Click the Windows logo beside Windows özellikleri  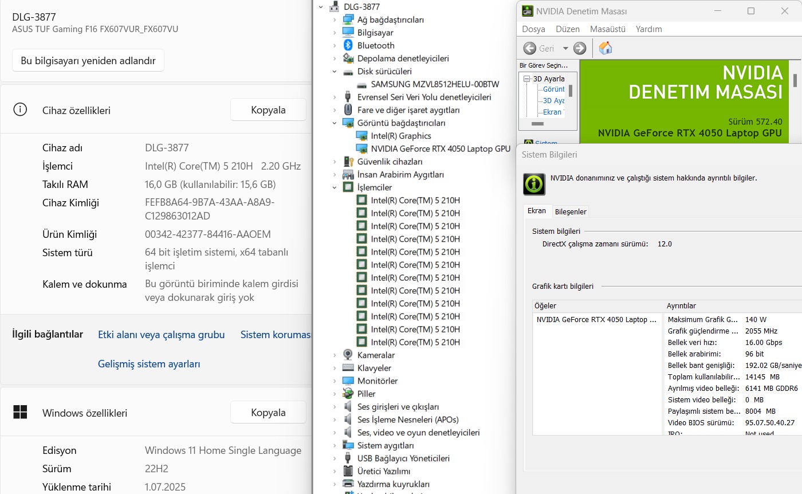(x=20, y=412)
